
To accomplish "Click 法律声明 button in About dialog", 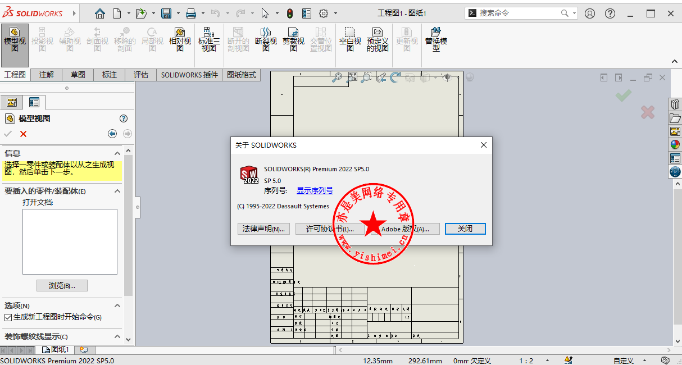I will click(264, 229).
